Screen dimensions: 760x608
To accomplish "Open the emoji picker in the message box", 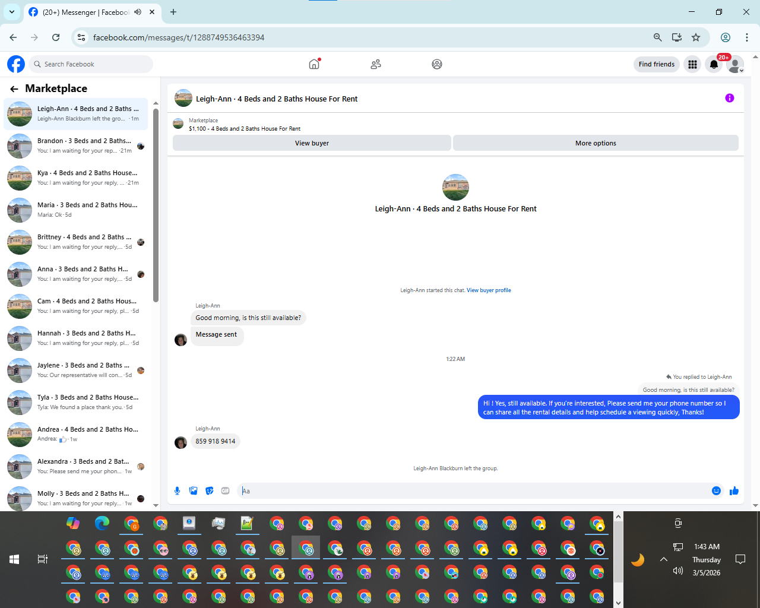I will click(716, 491).
